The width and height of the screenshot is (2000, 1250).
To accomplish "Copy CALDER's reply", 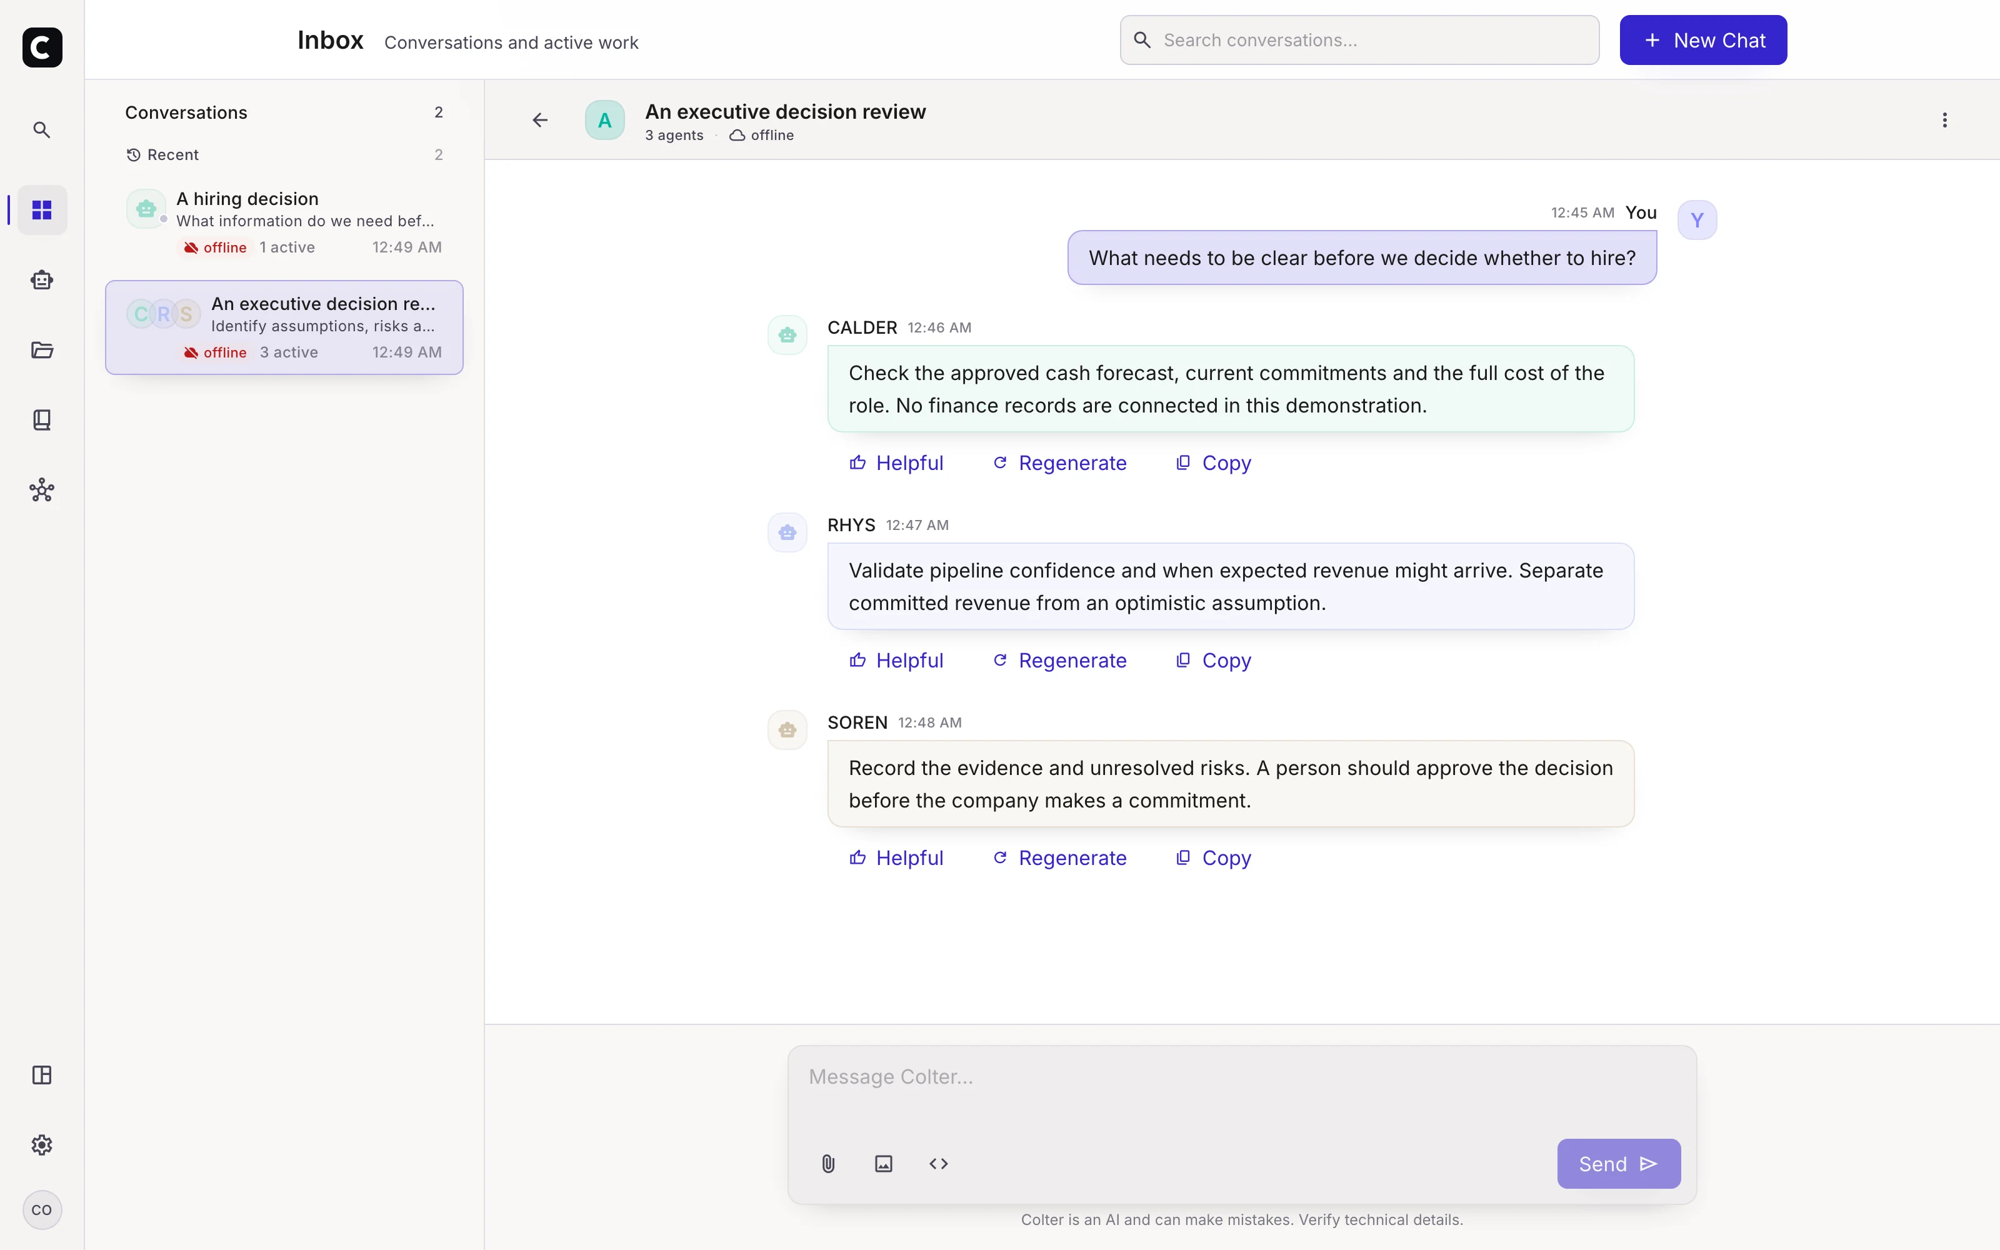I will click(x=1213, y=463).
